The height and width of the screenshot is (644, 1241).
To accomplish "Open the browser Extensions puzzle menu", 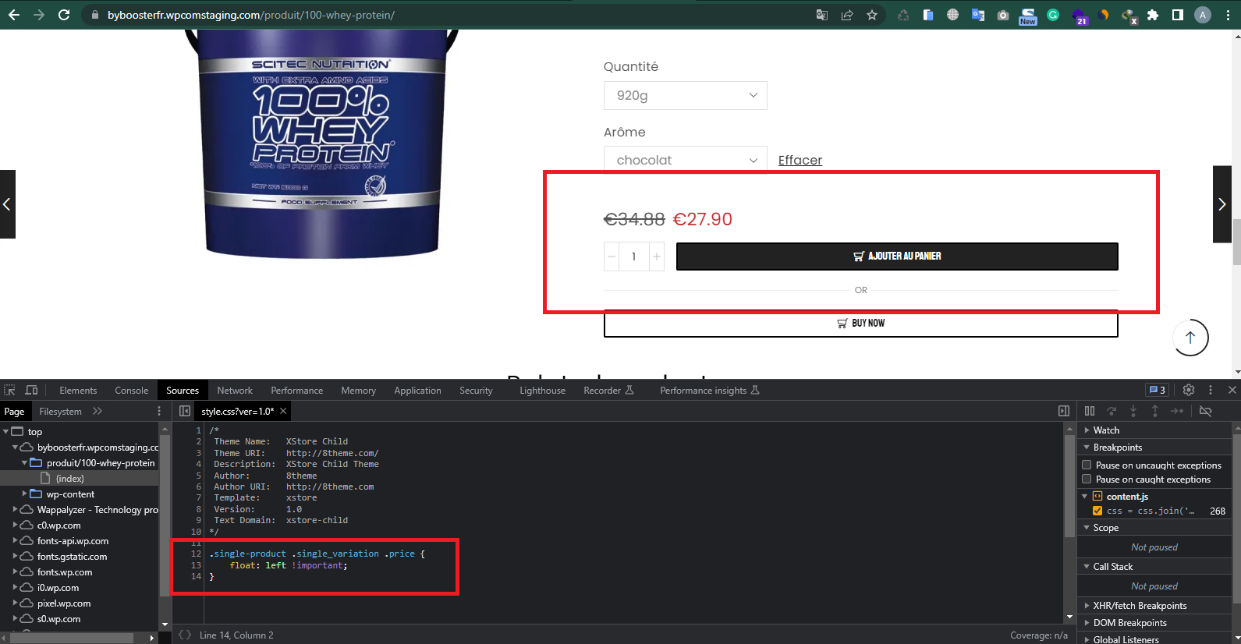I will click(x=1153, y=15).
